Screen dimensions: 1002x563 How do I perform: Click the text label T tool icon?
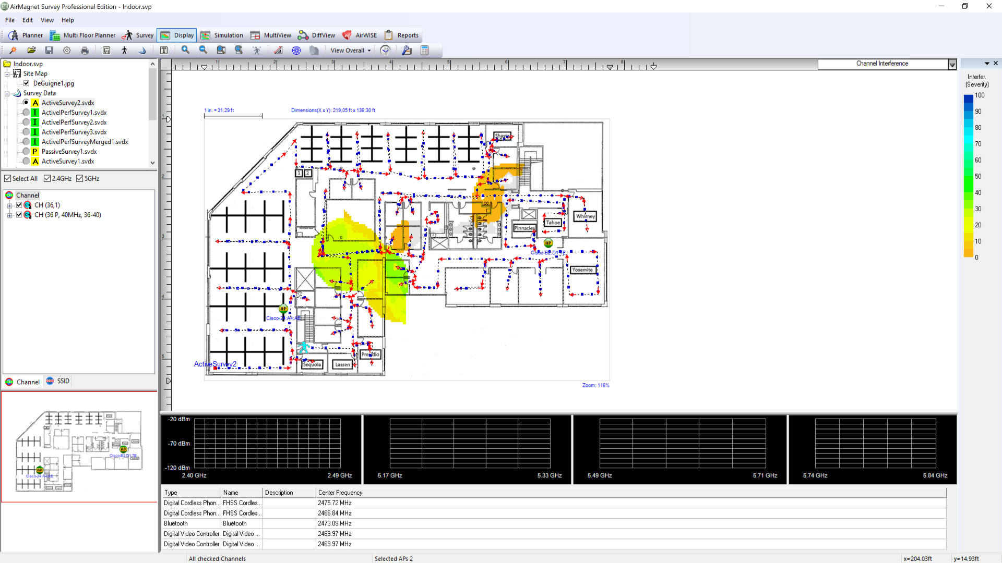pos(164,51)
